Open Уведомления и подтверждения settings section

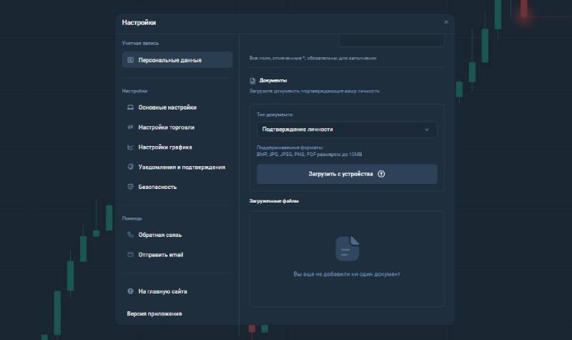pyautogui.click(x=182, y=167)
